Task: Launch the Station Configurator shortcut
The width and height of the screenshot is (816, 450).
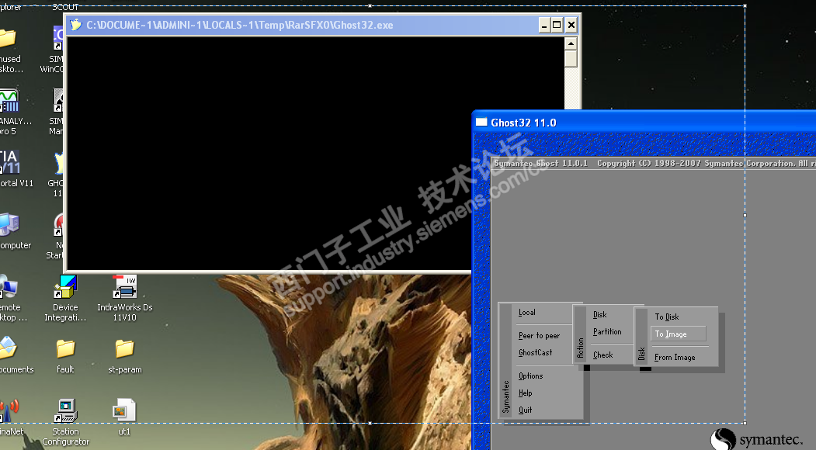Action: [x=65, y=422]
